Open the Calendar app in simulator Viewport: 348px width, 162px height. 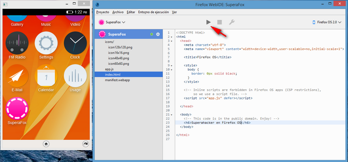click(x=46, y=76)
